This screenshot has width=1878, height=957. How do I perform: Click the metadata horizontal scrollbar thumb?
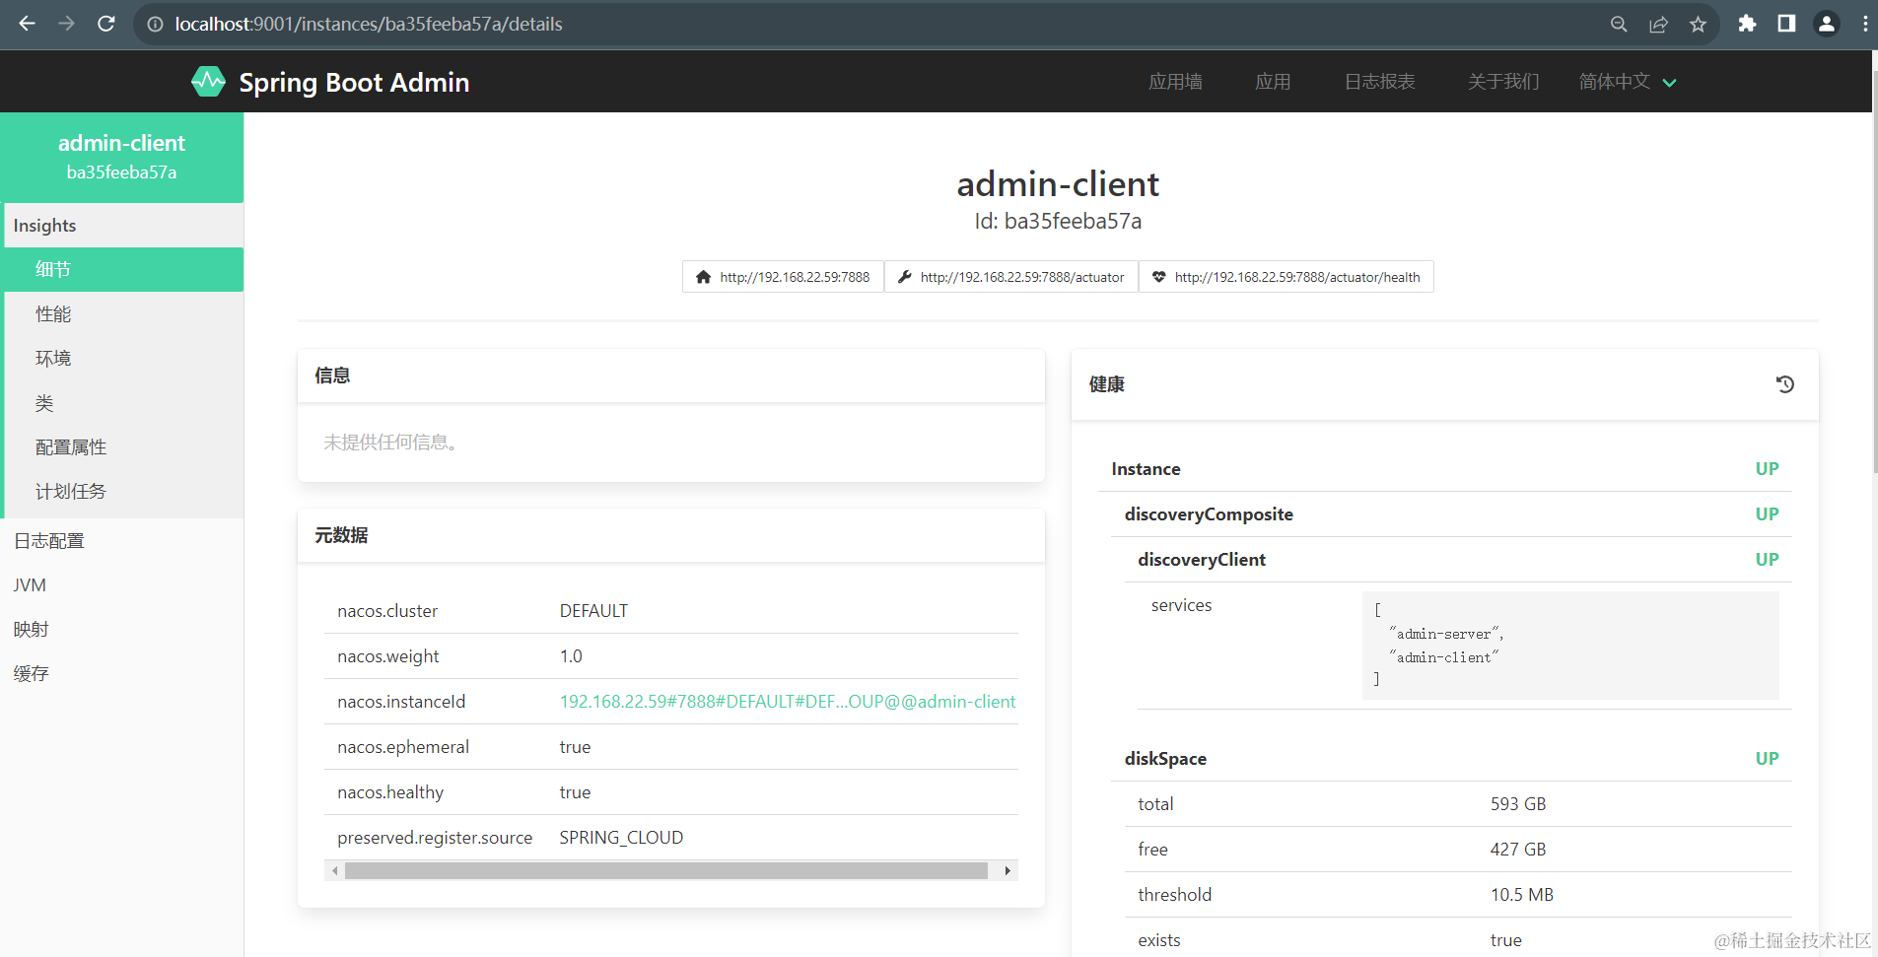(666, 870)
